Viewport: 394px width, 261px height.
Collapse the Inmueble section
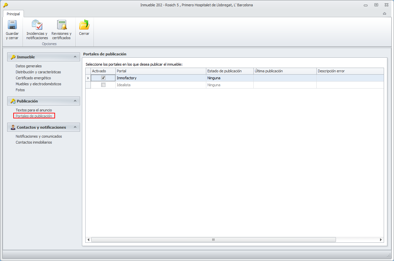(75, 57)
